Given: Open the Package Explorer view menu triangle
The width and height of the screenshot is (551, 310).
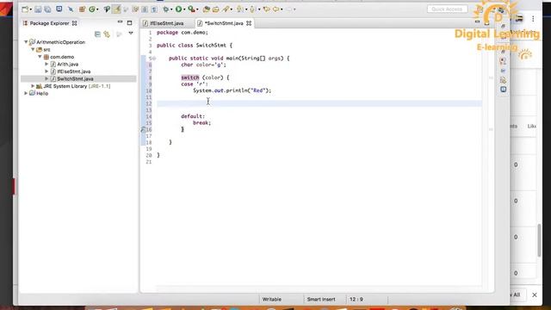Looking at the screenshot, I should (x=131, y=34).
